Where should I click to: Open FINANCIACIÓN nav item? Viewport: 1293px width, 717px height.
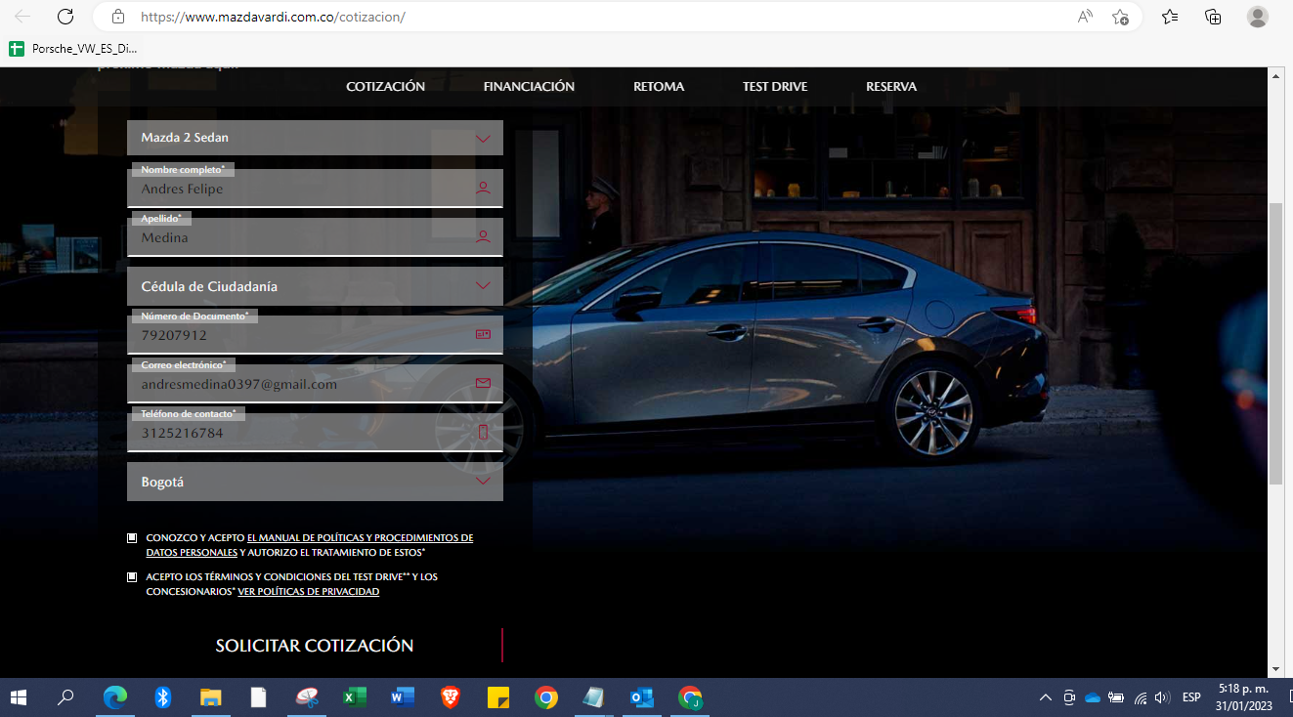click(x=529, y=86)
